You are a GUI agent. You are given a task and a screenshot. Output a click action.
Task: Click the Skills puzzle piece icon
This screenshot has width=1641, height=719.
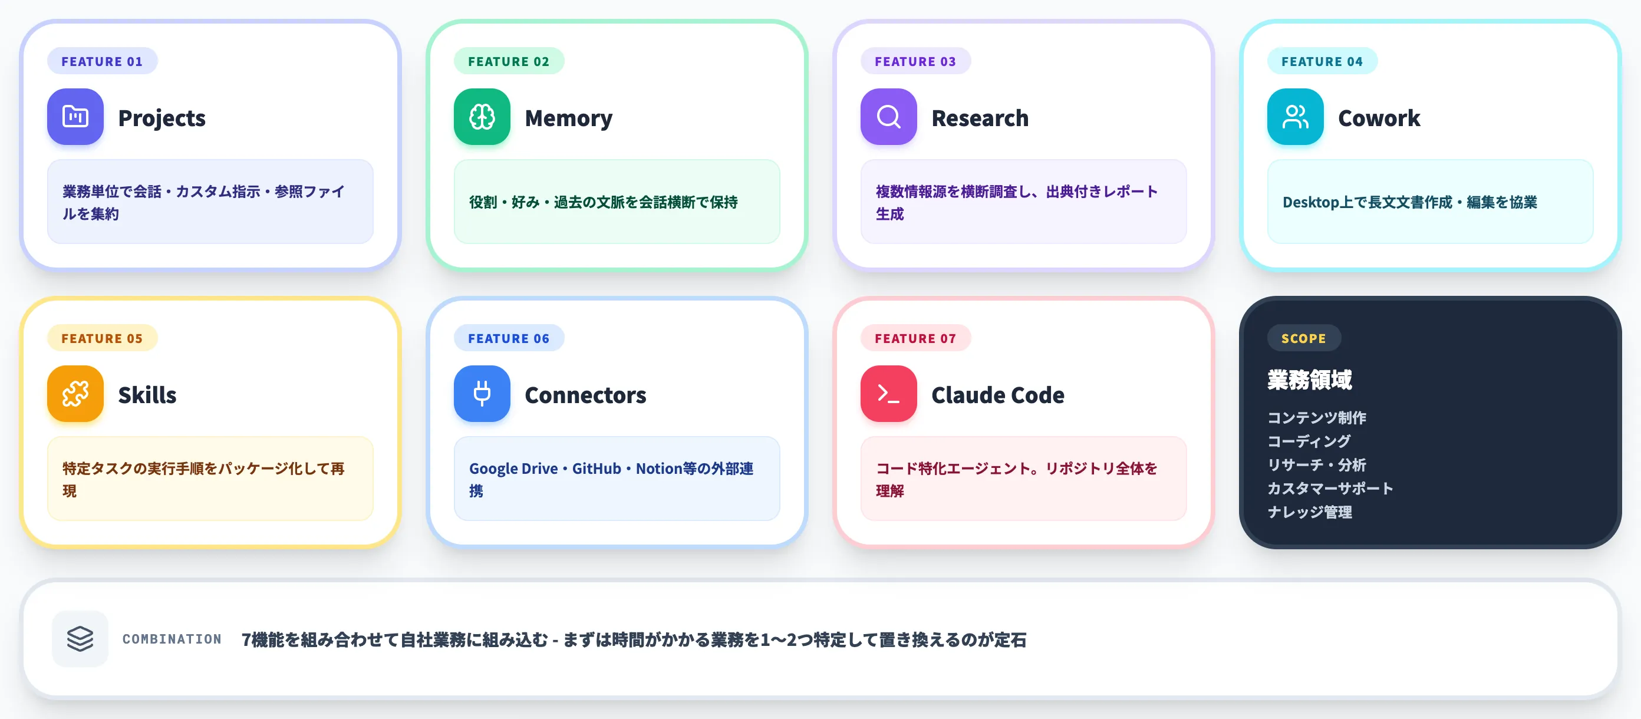tap(75, 394)
